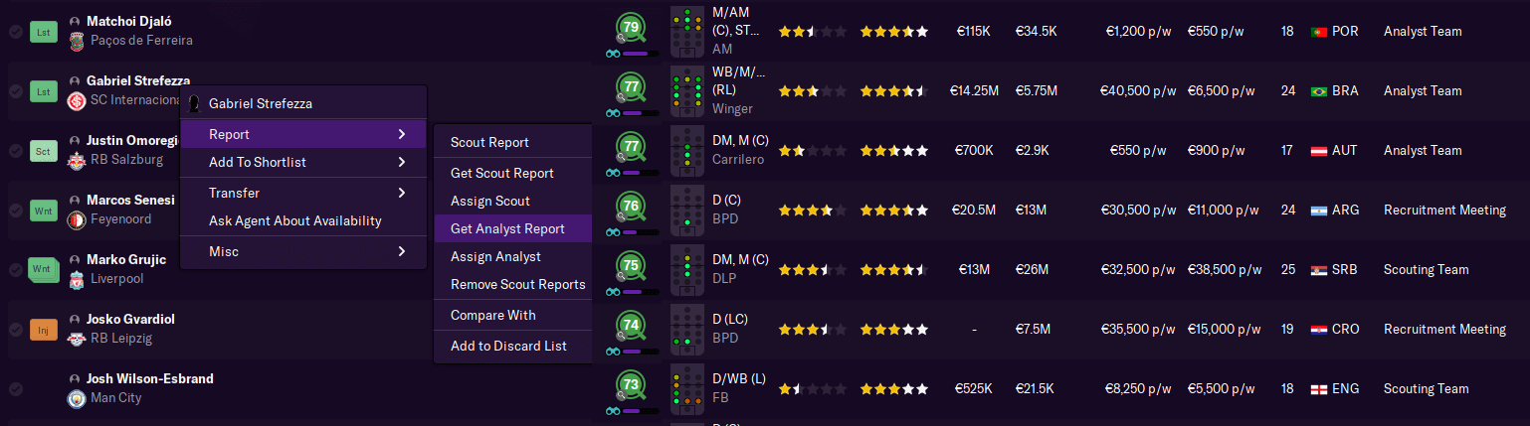Click the 73 rating icon for Josh Wilson-Esbrand
1530x426 pixels.
tap(631, 385)
